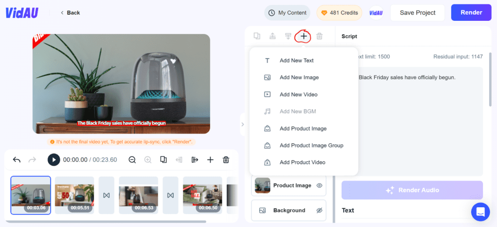Toggle Background layer visibility eye
The height and width of the screenshot is (227, 497).
coord(319,211)
